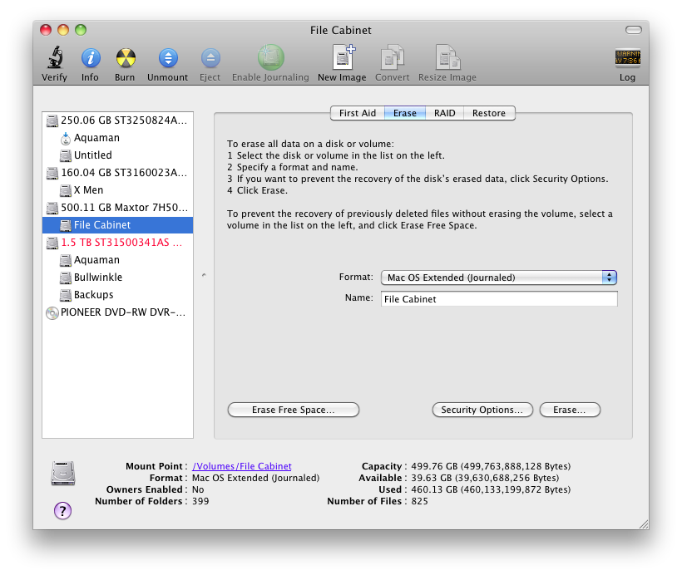Unmount the selected volume via toolbar
The height and width of the screenshot is (575, 682).
pyautogui.click(x=168, y=58)
